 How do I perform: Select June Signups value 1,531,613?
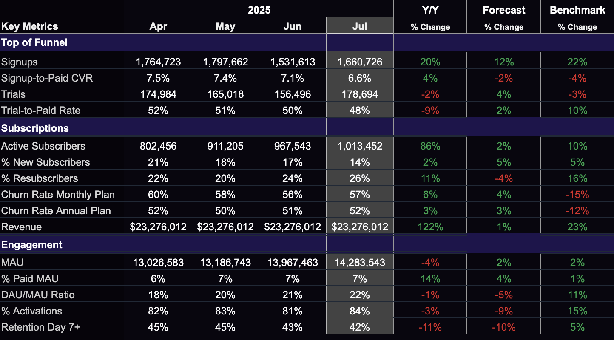(293, 62)
